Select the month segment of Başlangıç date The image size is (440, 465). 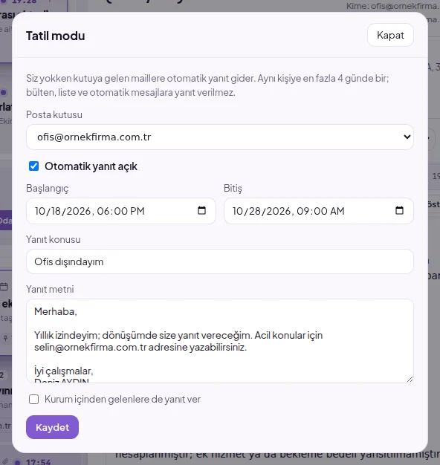tap(39, 211)
